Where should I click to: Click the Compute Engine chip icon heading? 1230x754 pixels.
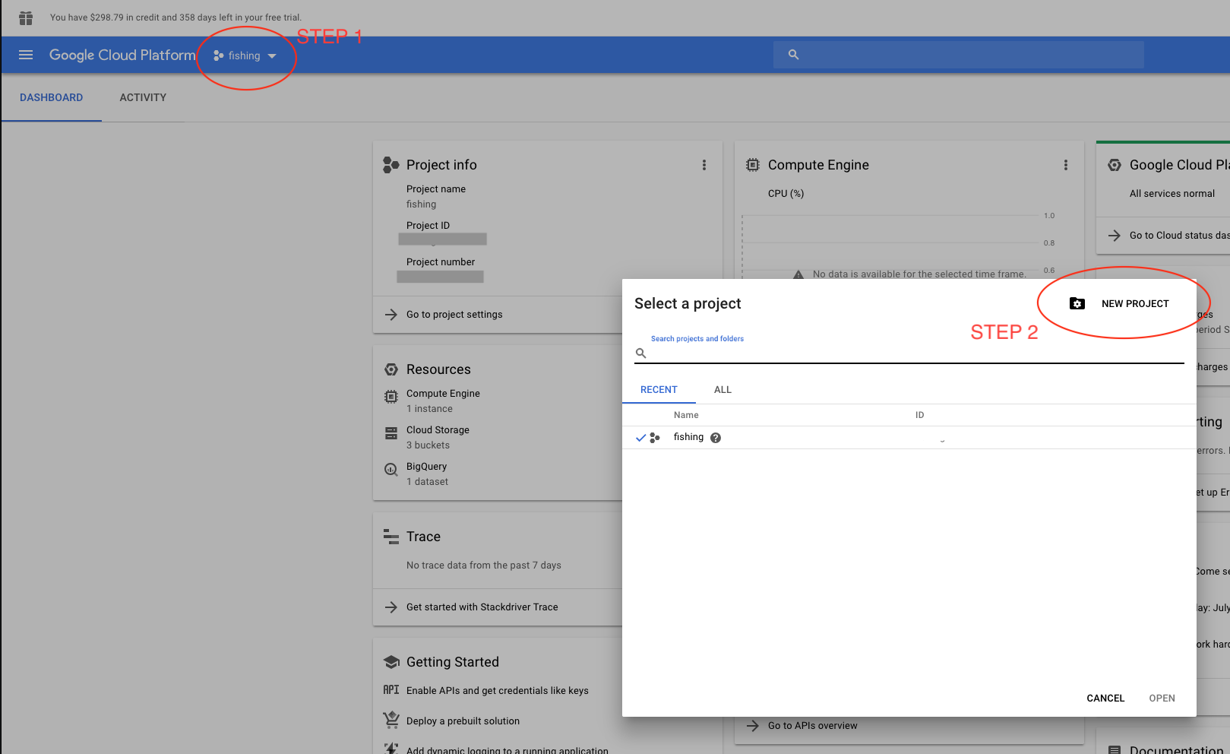[x=753, y=165]
